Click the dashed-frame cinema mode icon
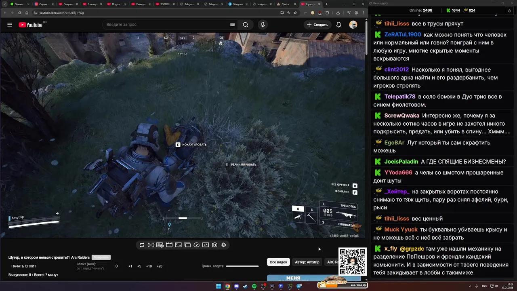Screen dimensions: 517x291 [x=187, y=245]
